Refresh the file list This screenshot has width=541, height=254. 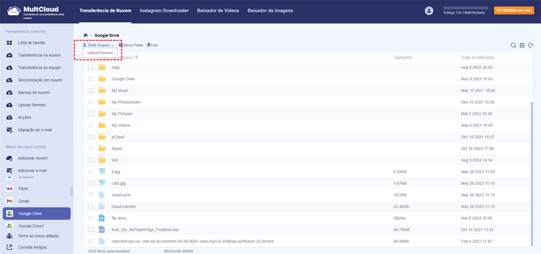pos(531,45)
